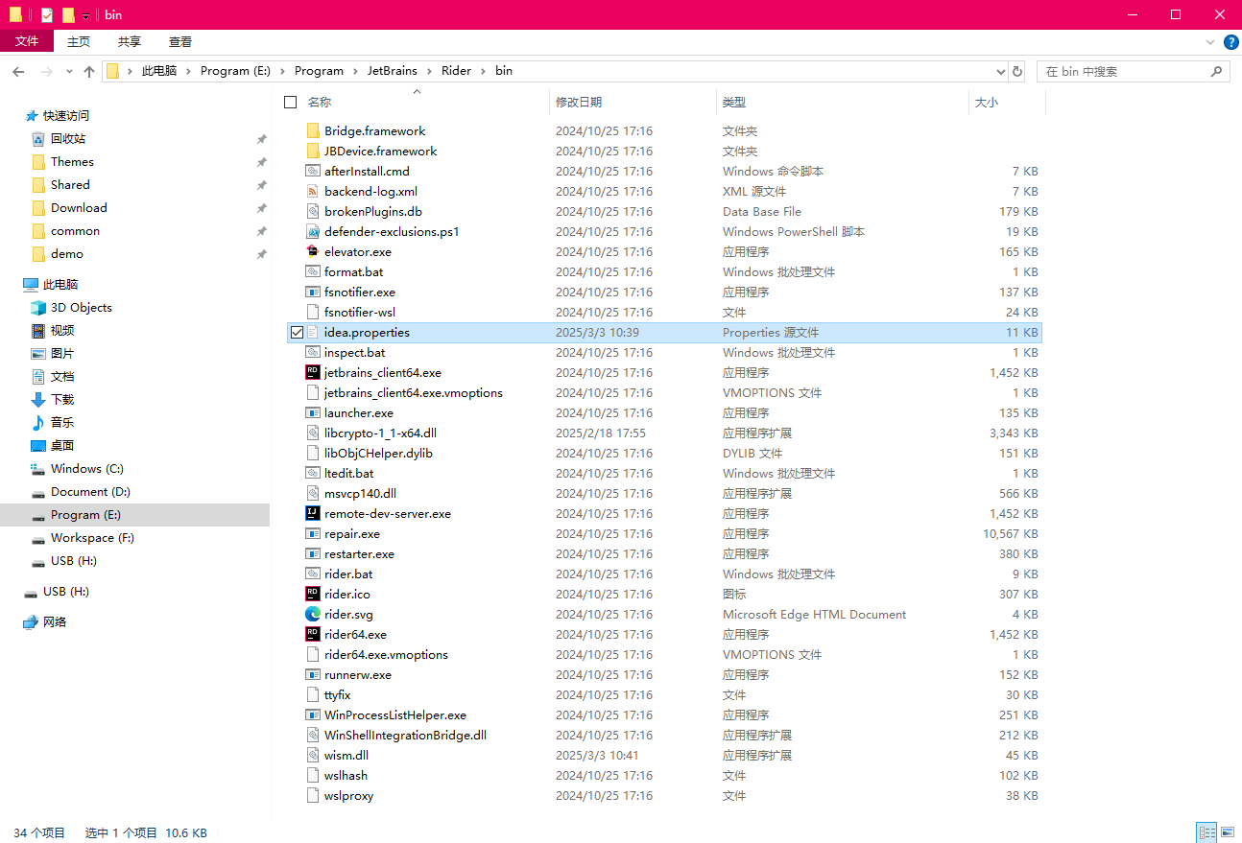This screenshot has height=843, width=1242.
Task: Open the address bar history dropdown
Action: (x=999, y=71)
